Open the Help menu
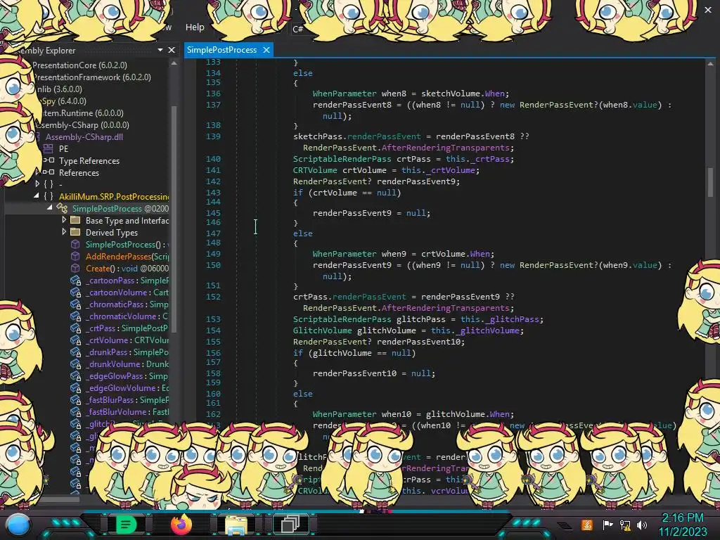The width and height of the screenshot is (720, 540). pyautogui.click(x=195, y=27)
